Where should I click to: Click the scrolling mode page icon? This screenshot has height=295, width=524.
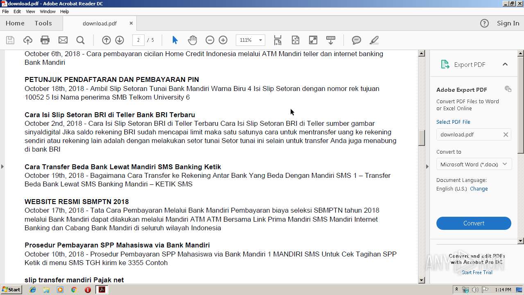278,40
